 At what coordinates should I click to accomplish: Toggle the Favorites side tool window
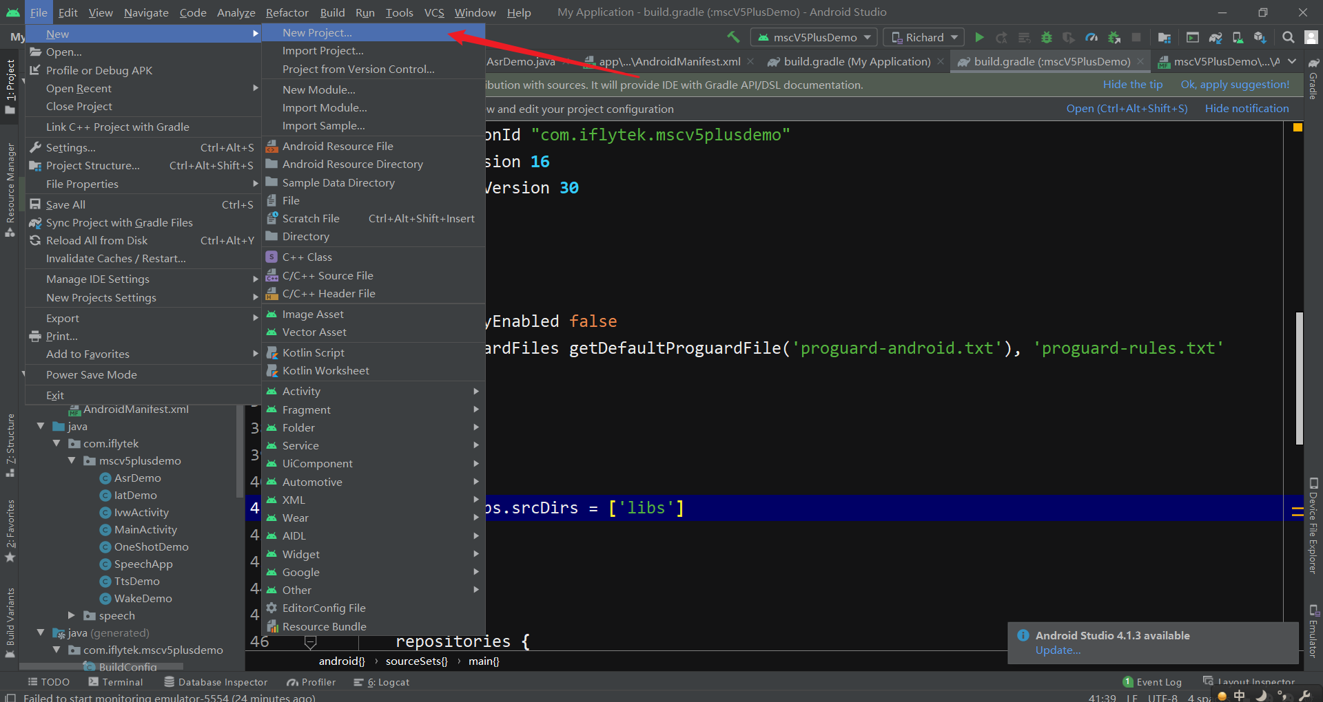pyautogui.click(x=10, y=531)
